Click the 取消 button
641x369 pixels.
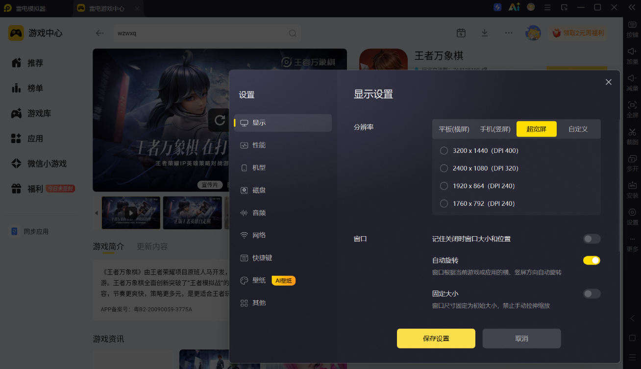coord(521,339)
